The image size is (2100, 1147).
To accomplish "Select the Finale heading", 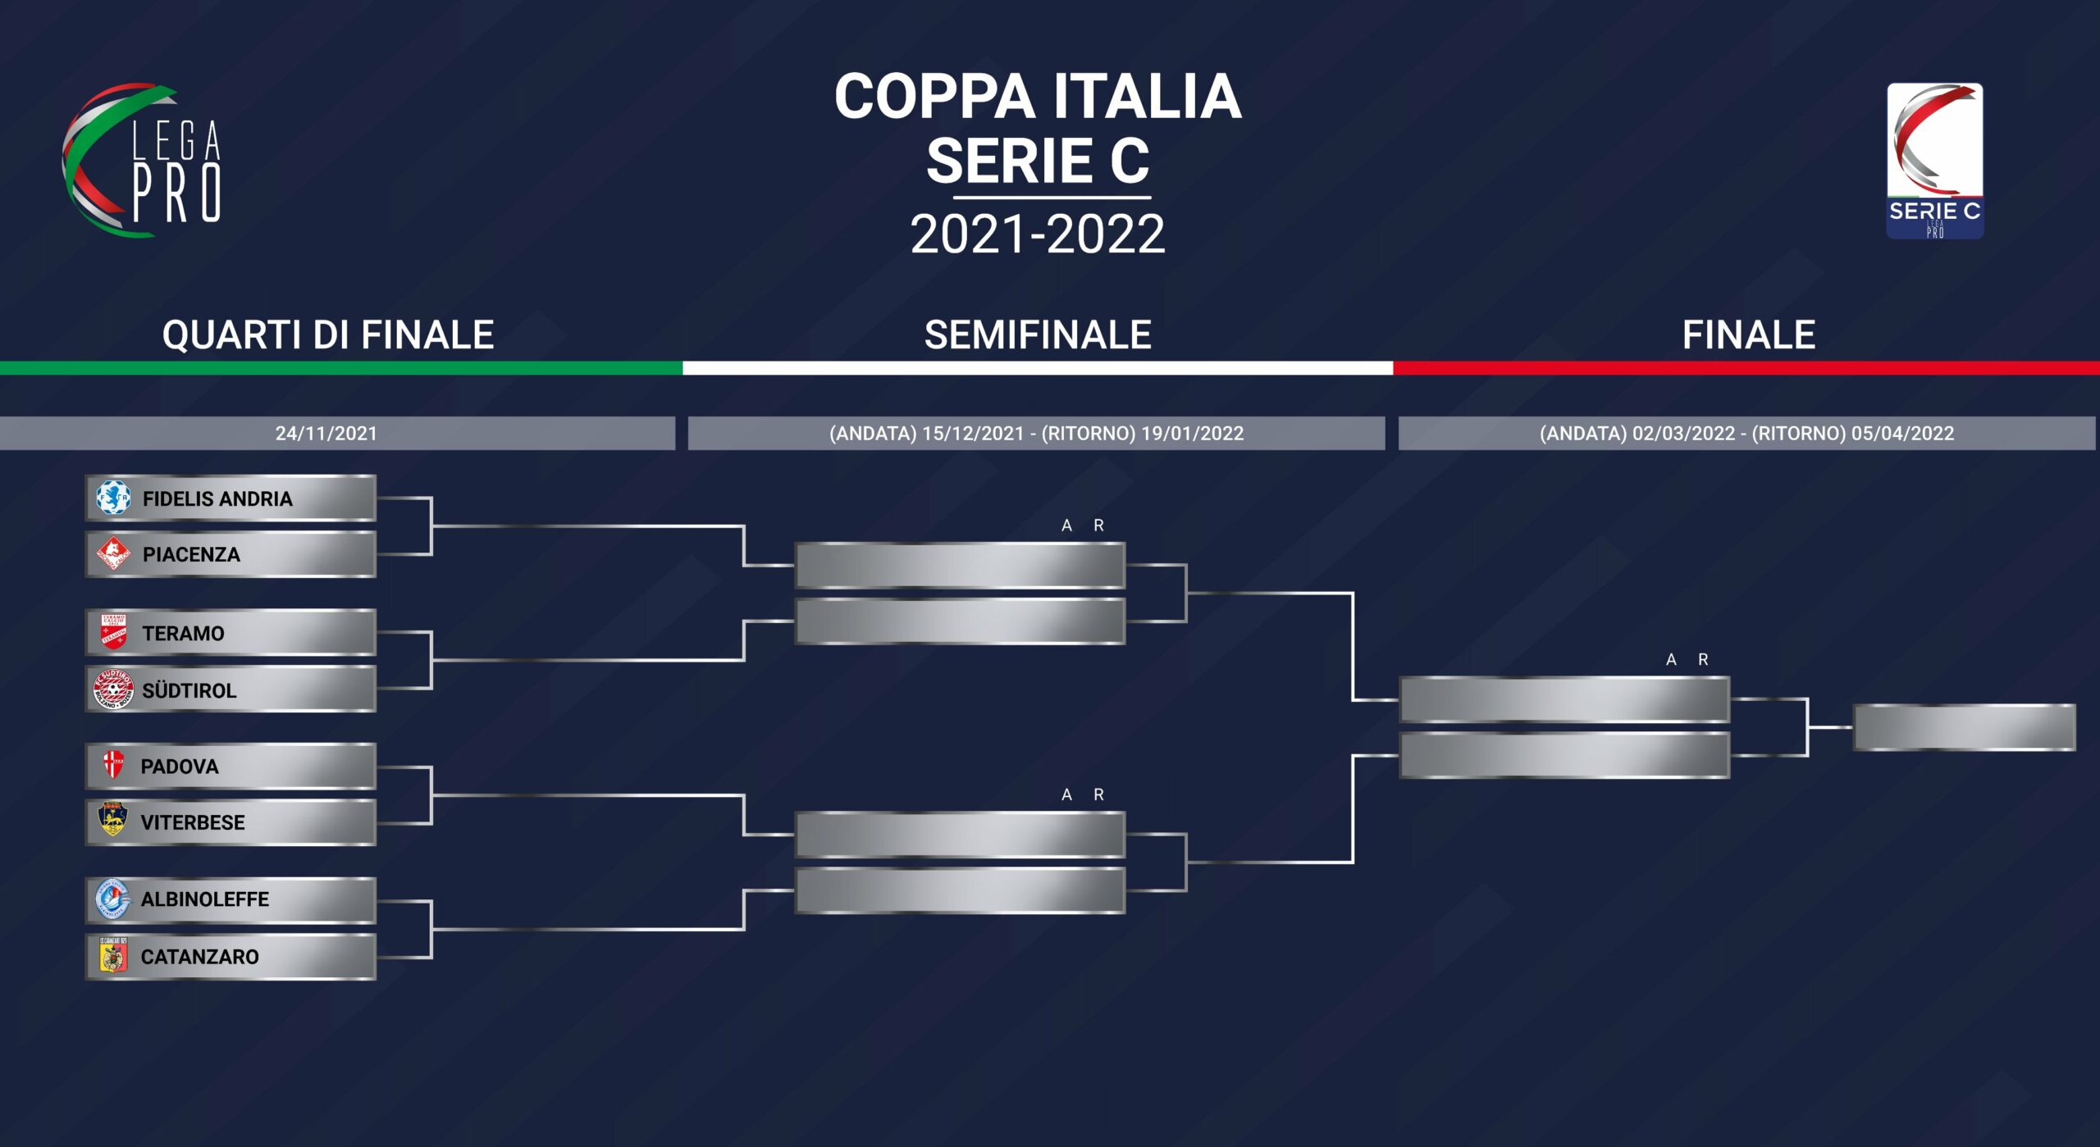I will [1748, 335].
